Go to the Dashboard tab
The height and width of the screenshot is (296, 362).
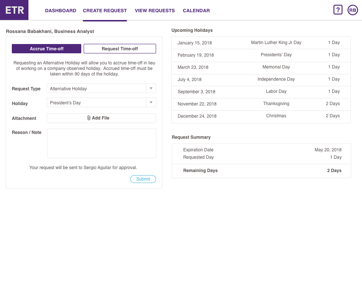tap(61, 11)
